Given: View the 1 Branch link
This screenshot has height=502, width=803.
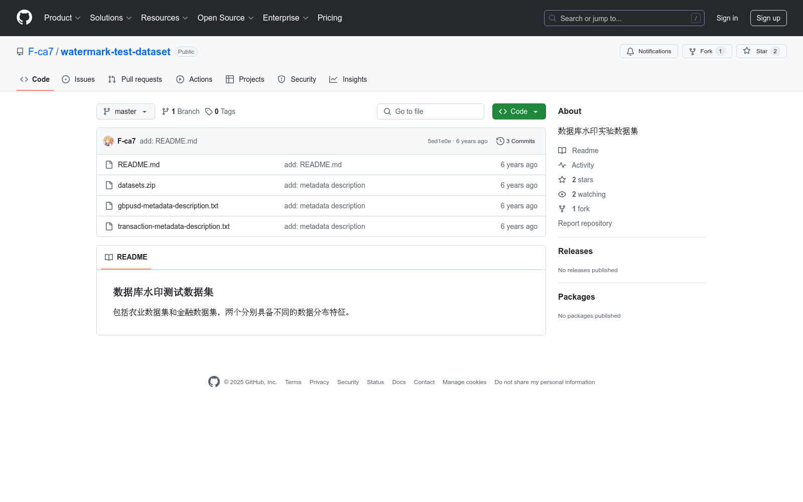Looking at the screenshot, I should tap(181, 111).
